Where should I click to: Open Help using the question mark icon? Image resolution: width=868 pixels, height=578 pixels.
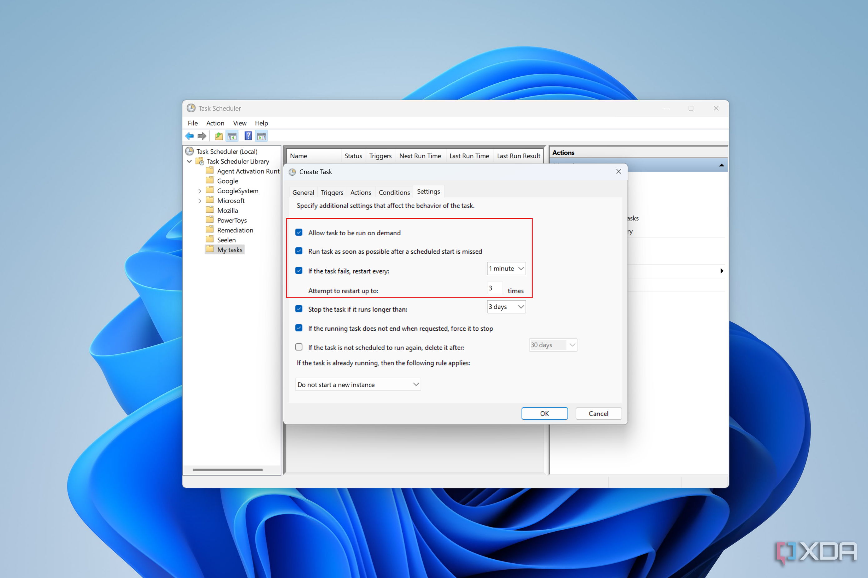pyautogui.click(x=248, y=136)
